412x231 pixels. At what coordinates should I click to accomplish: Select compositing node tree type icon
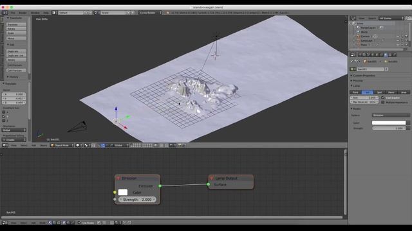pyautogui.click(x=54, y=223)
